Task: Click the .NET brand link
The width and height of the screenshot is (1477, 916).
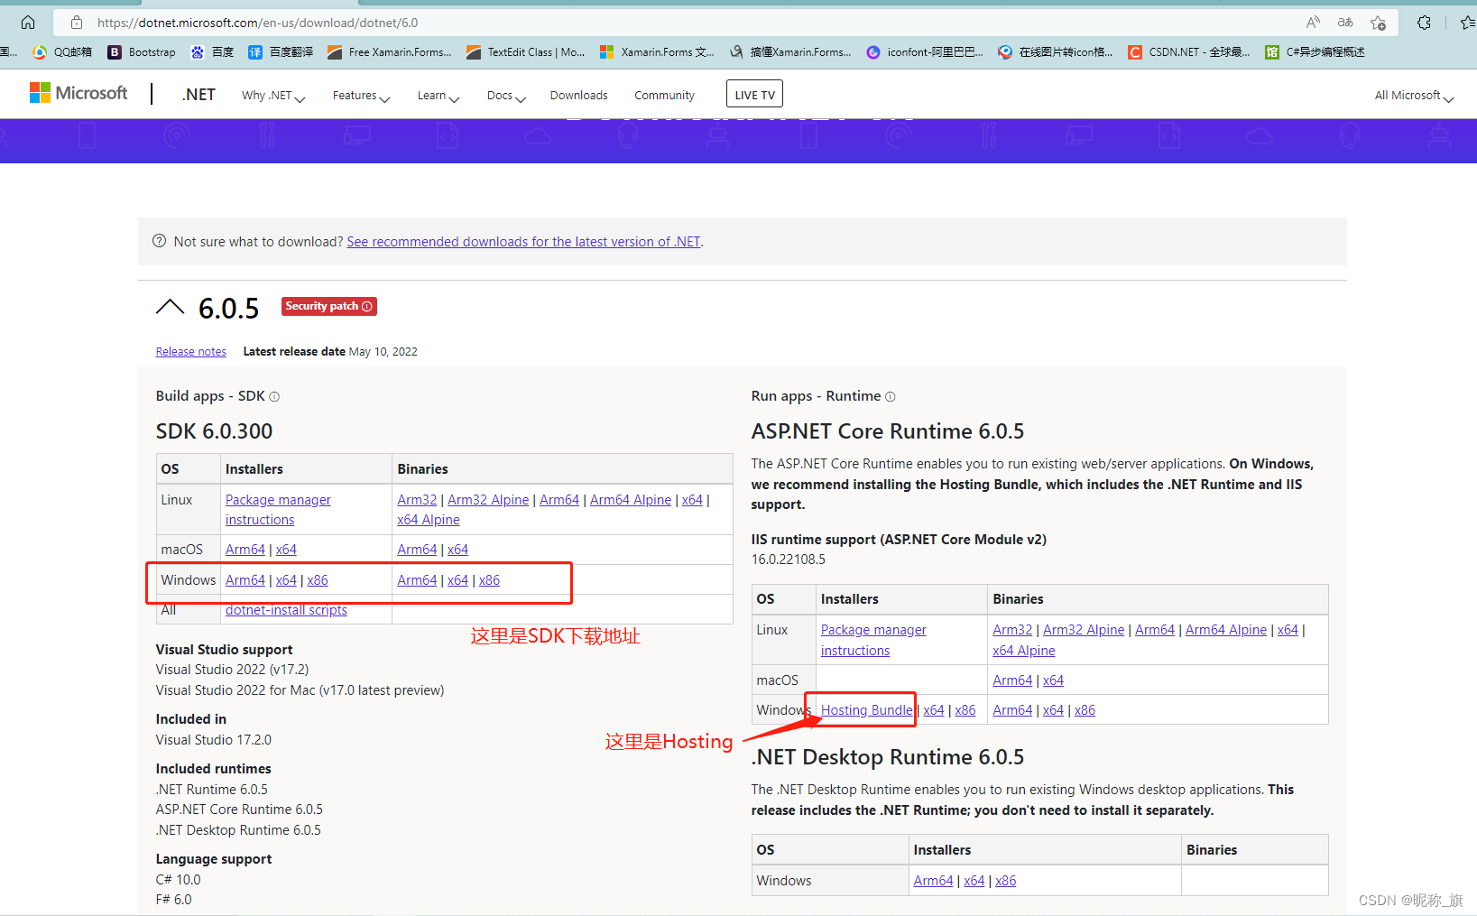Action: 198,95
